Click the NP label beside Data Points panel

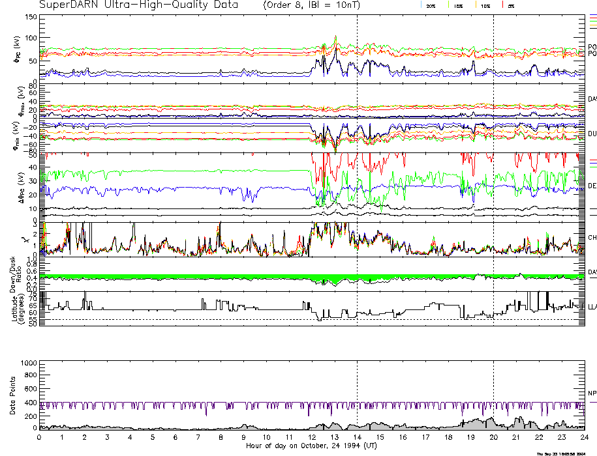[x=591, y=393]
